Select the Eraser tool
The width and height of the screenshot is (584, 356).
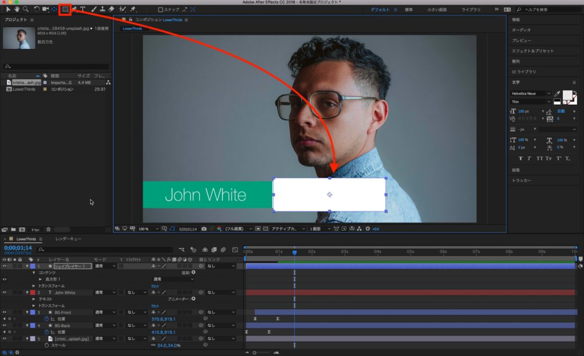111,9
